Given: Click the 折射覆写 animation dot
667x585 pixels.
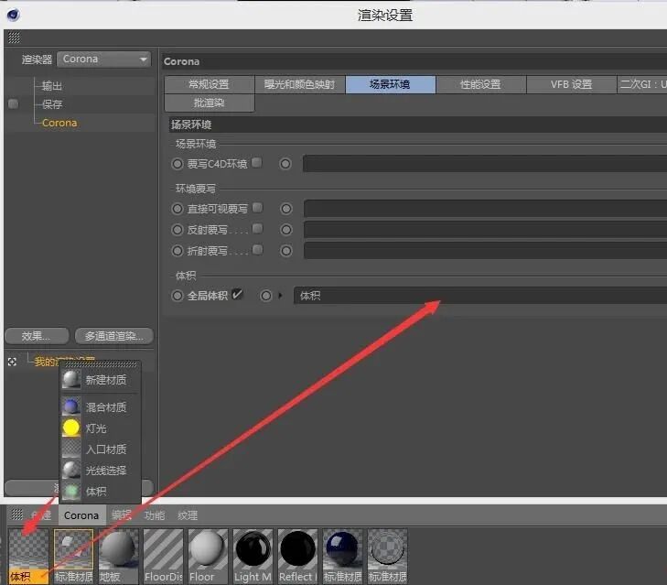Looking at the screenshot, I should [x=177, y=251].
